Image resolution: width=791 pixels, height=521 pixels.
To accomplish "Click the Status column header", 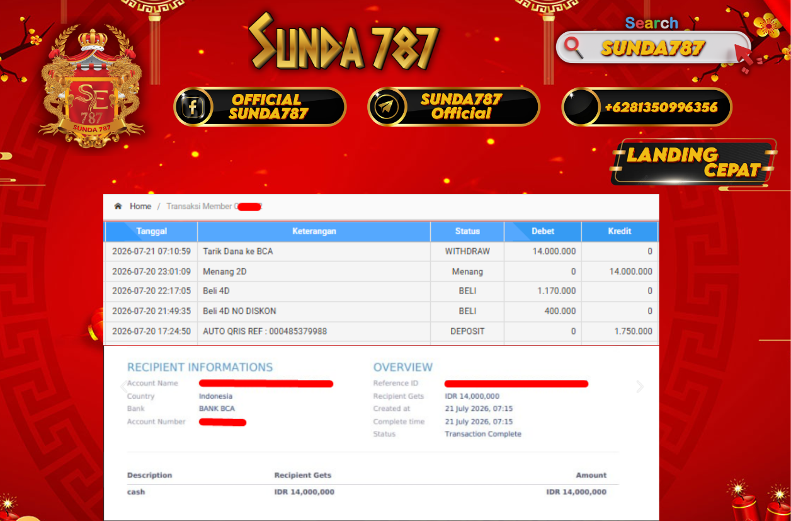I will point(467,231).
